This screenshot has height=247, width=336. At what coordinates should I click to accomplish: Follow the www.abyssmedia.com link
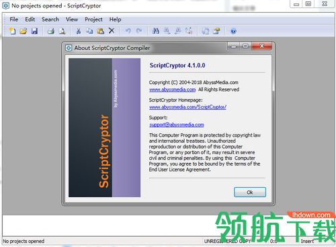click(173, 90)
